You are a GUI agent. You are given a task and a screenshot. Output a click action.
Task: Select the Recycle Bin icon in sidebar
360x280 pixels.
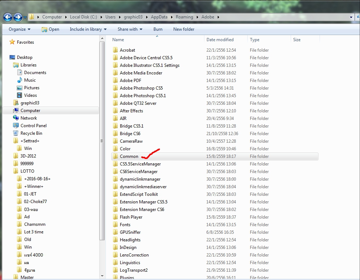pos(16,133)
